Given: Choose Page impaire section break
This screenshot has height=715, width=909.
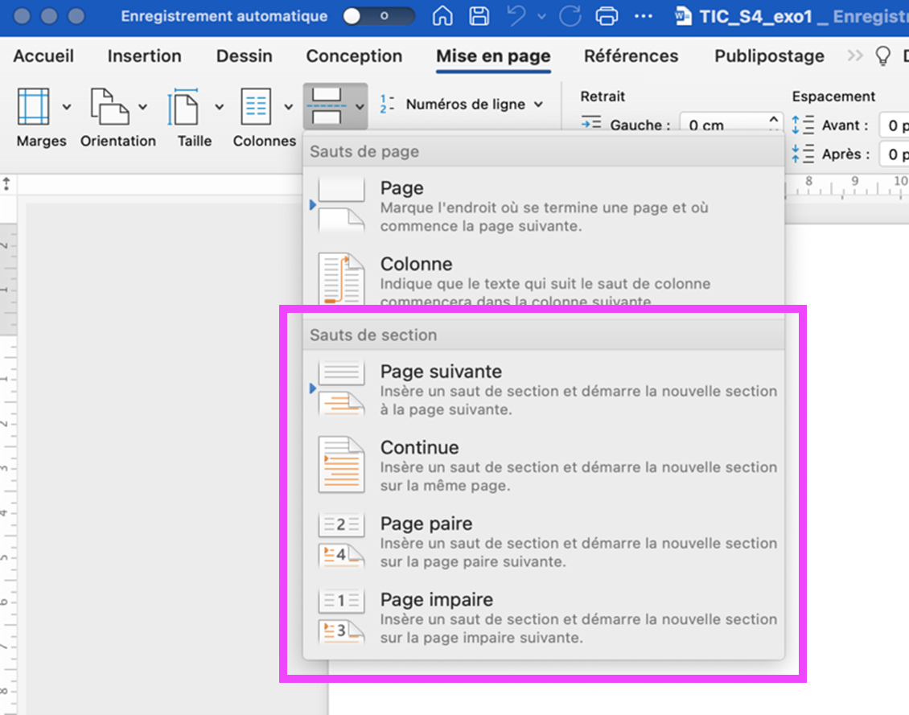Looking at the screenshot, I should [x=544, y=617].
